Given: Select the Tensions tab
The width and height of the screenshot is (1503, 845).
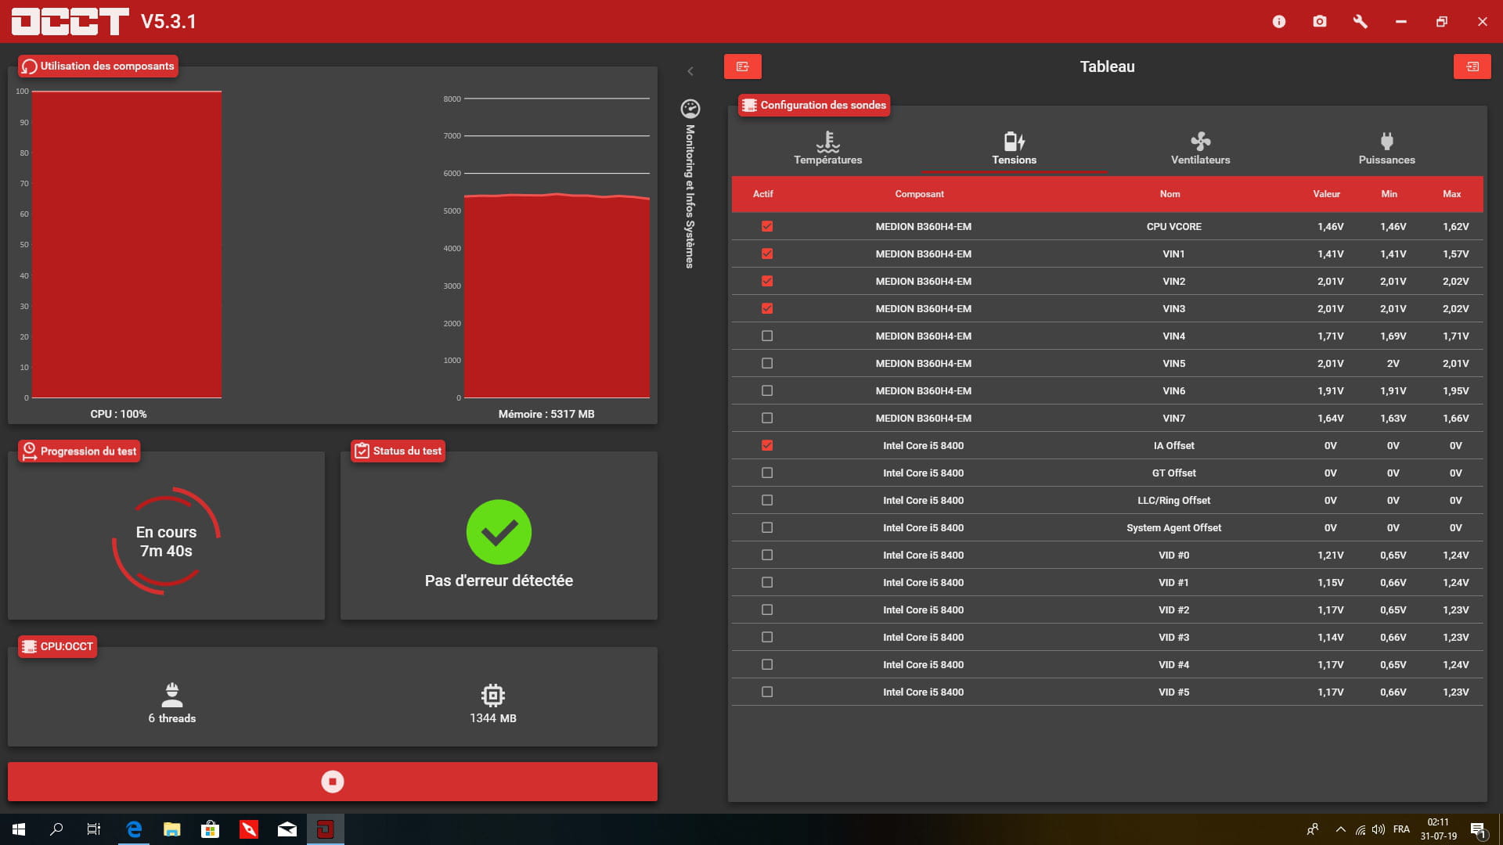Looking at the screenshot, I should (x=1015, y=148).
